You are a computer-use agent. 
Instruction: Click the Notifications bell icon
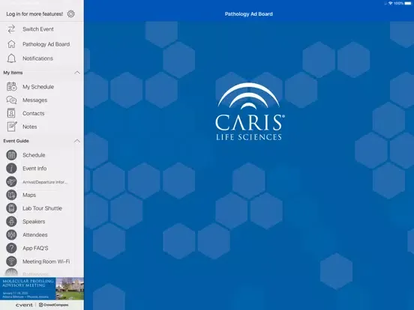pos(11,58)
